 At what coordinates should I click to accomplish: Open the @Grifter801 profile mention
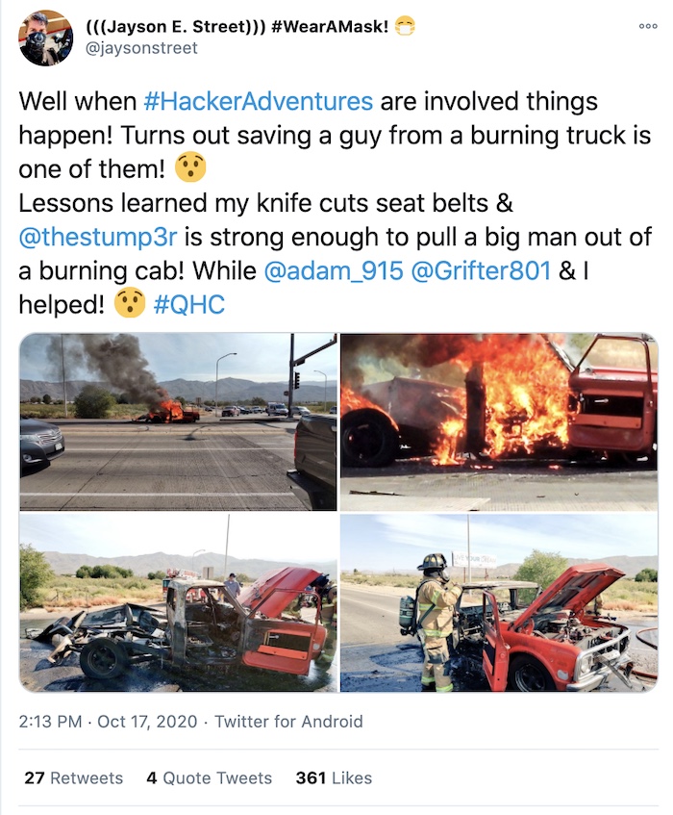click(481, 270)
